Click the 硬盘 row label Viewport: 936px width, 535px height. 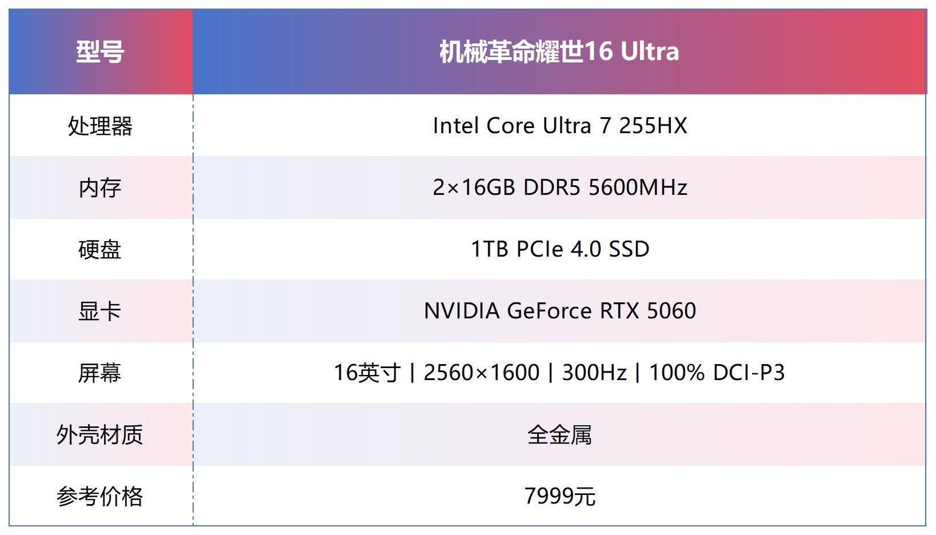[101, 249]
